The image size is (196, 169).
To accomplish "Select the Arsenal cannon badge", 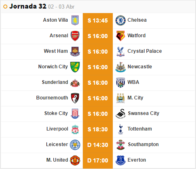I will coord(75,36).
